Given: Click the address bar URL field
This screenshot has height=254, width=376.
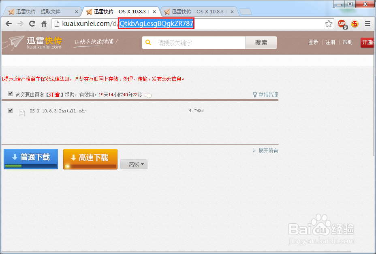Looking at the screenshot, I should 193,24.
